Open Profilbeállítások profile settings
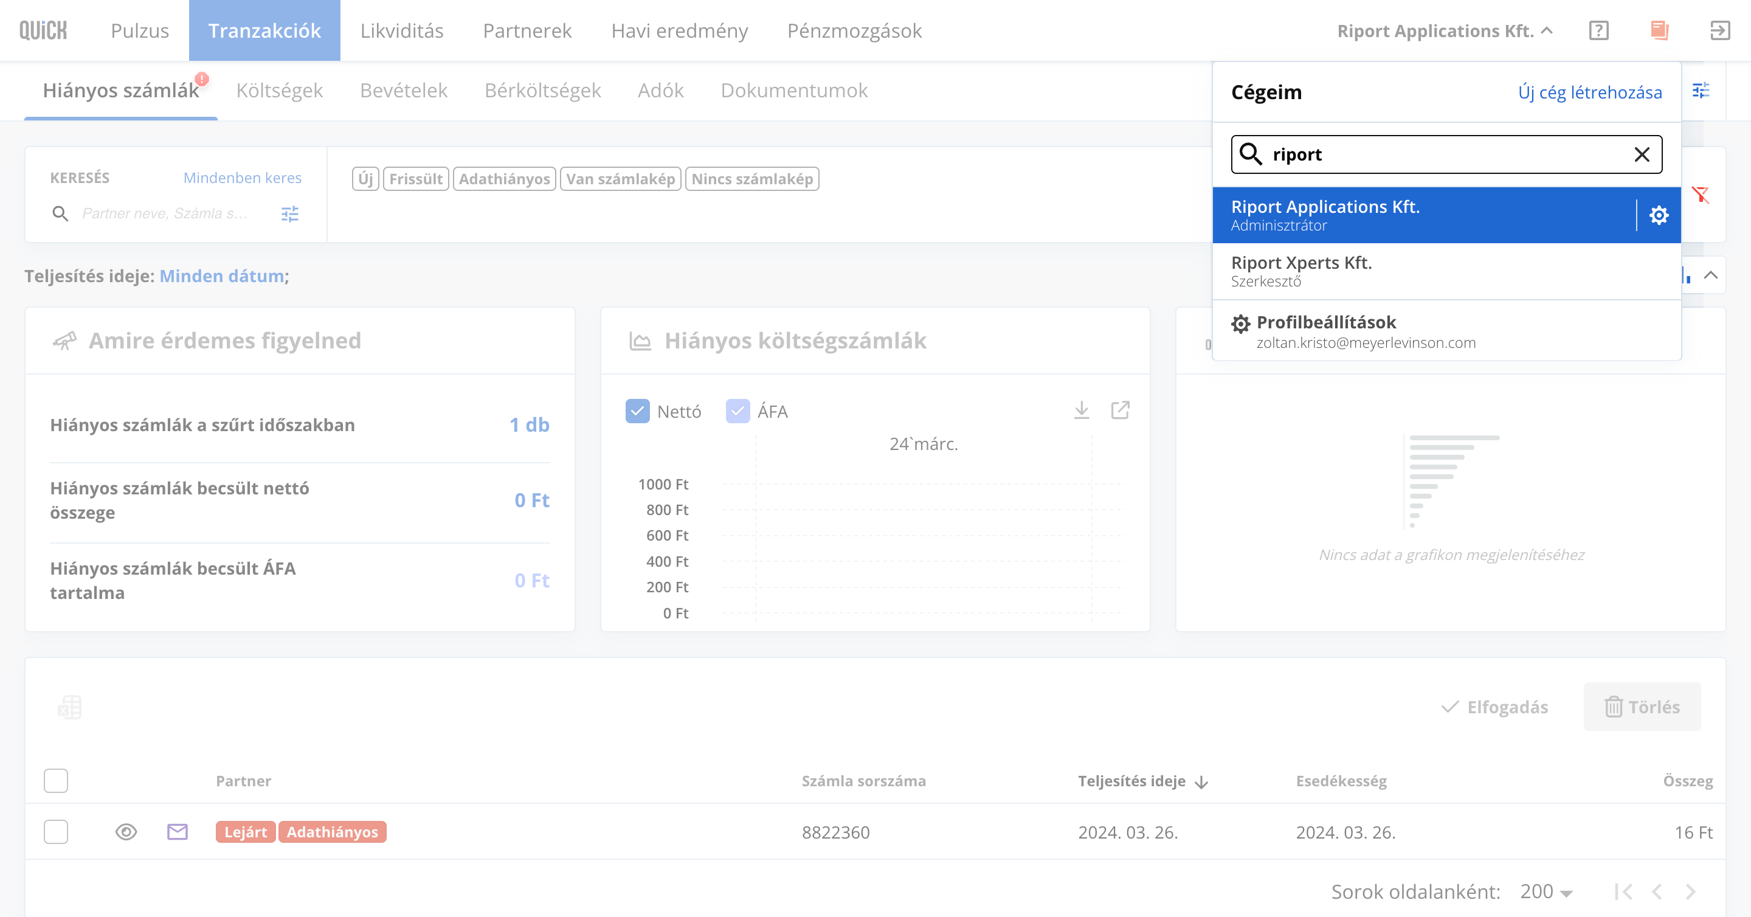 pyautogui.click(x=1446, y=331)
